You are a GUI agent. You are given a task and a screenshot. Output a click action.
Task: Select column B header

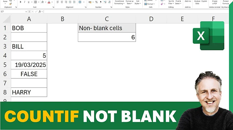point(62,19)
